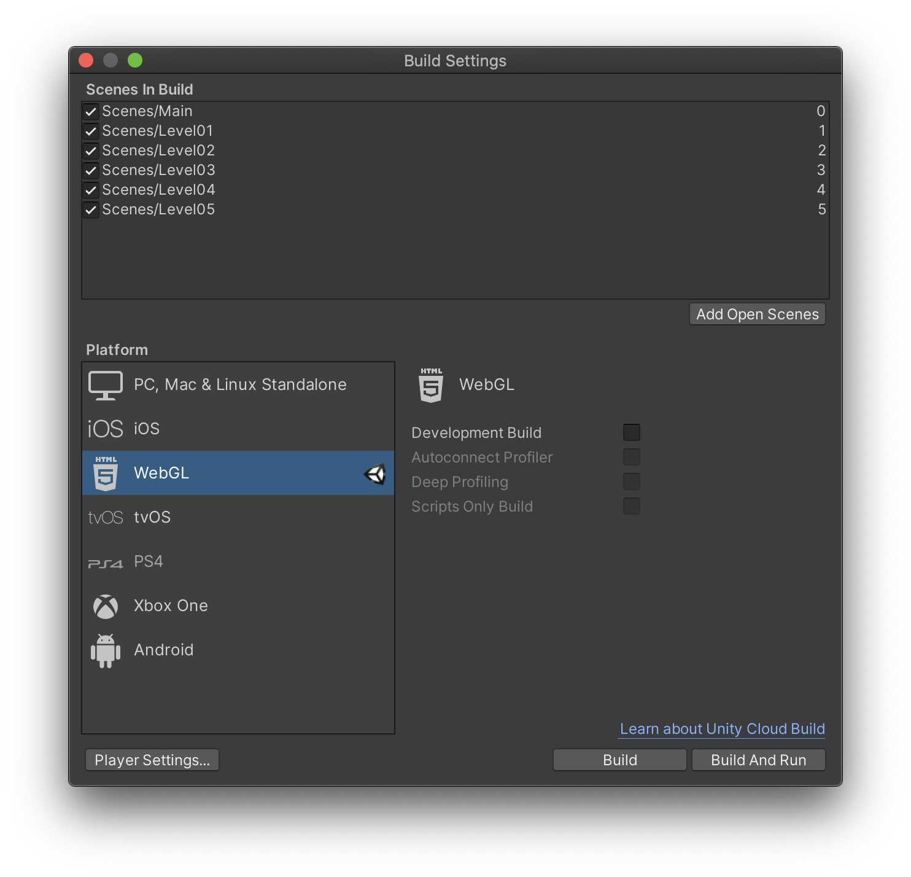
Task: Close the Build Settings window with the red button
Action: pos(86,60)
